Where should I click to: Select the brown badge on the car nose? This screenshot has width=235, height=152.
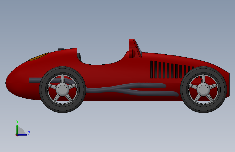38,57
